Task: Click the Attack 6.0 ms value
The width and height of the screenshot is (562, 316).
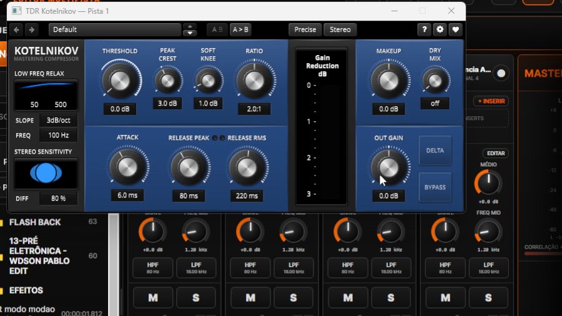Action: point(127,195)
